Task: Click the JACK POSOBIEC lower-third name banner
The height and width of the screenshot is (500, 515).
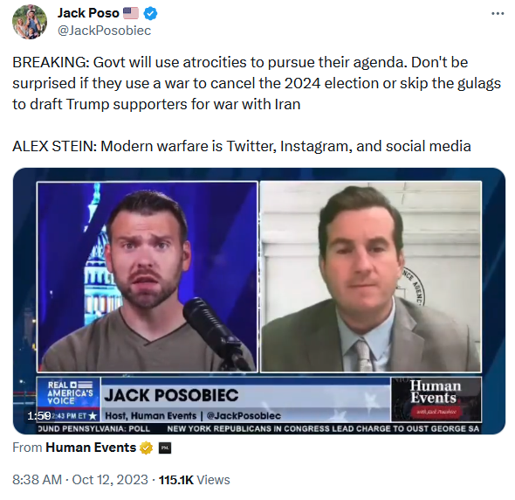Action: pos(245,399)
